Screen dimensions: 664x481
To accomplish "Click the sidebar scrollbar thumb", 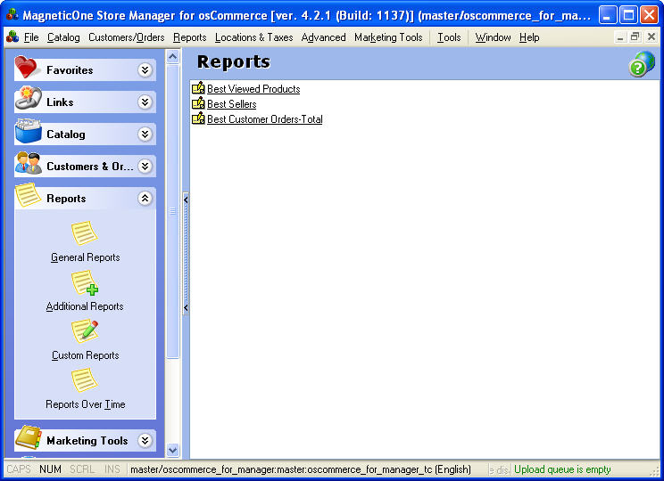I will click(x=173, y=211).
